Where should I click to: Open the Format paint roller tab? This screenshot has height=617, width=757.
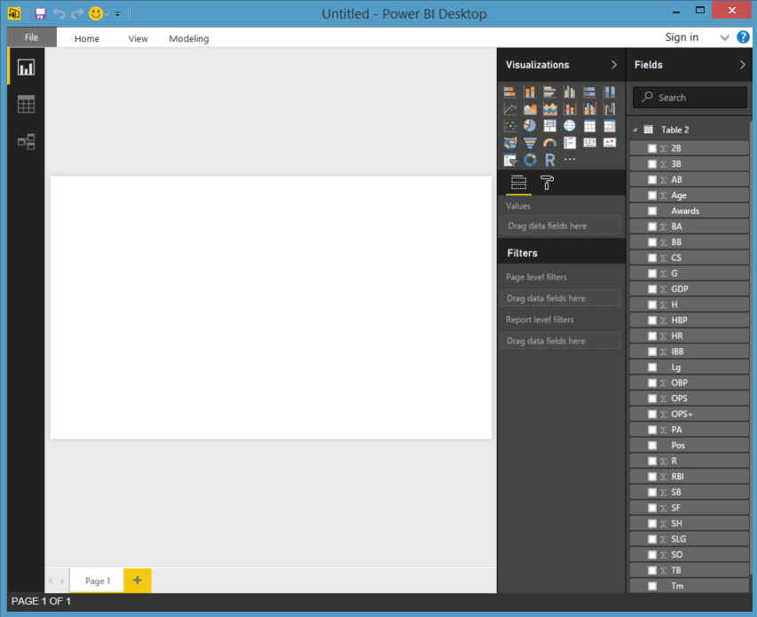point(547,183)
